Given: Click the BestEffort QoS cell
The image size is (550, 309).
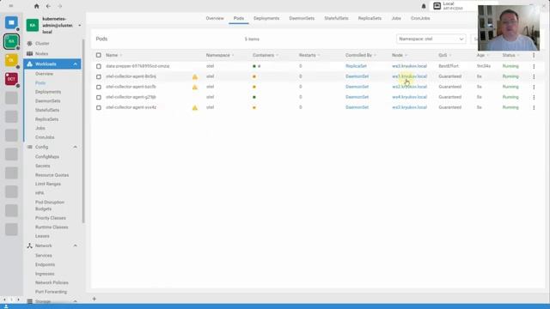Looking at the screenshot, I should [x=449, y=66].
